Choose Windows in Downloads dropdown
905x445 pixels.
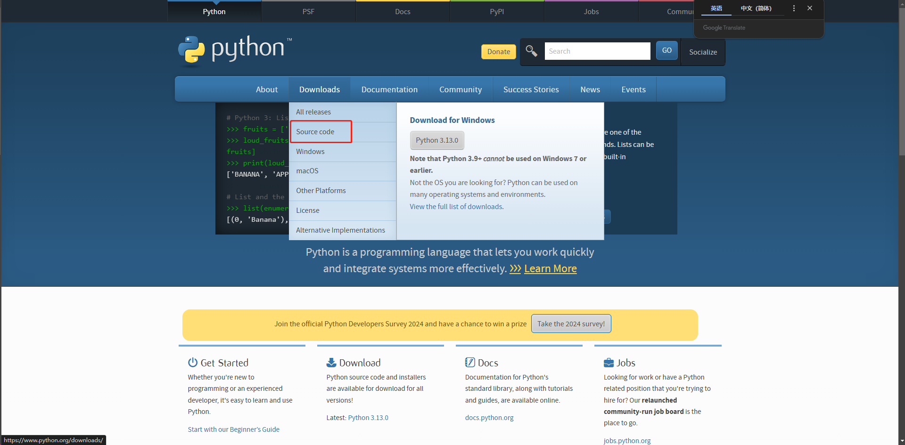tap(342, 152)
